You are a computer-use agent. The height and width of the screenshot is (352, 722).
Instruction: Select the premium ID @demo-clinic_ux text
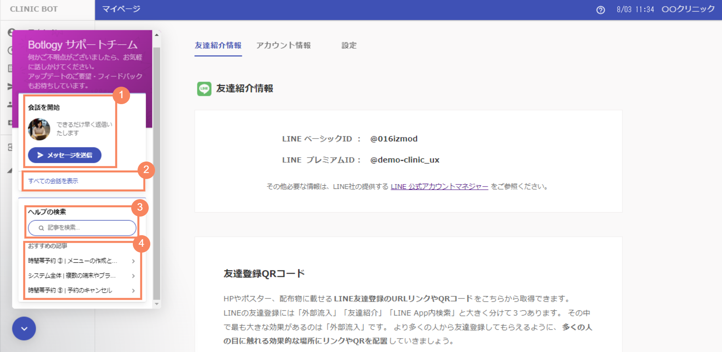tap(404, 160)
